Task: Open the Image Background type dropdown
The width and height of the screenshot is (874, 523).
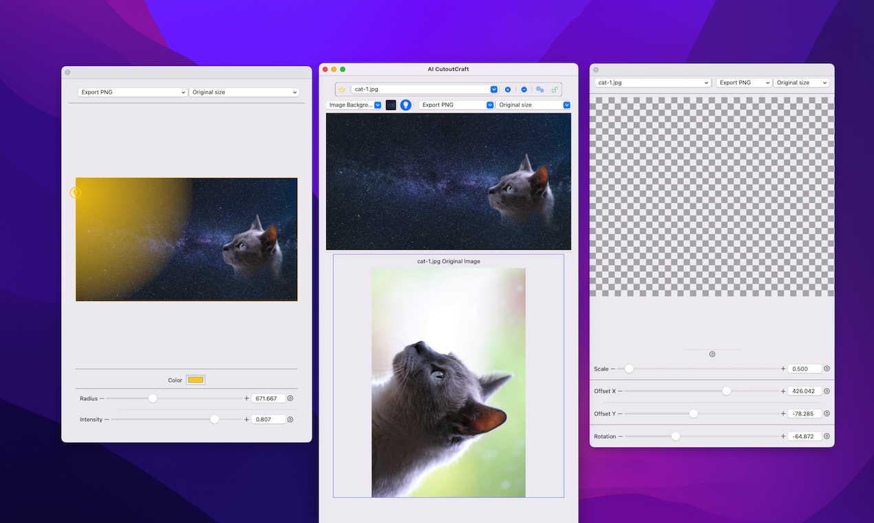Action: point(354,105)
